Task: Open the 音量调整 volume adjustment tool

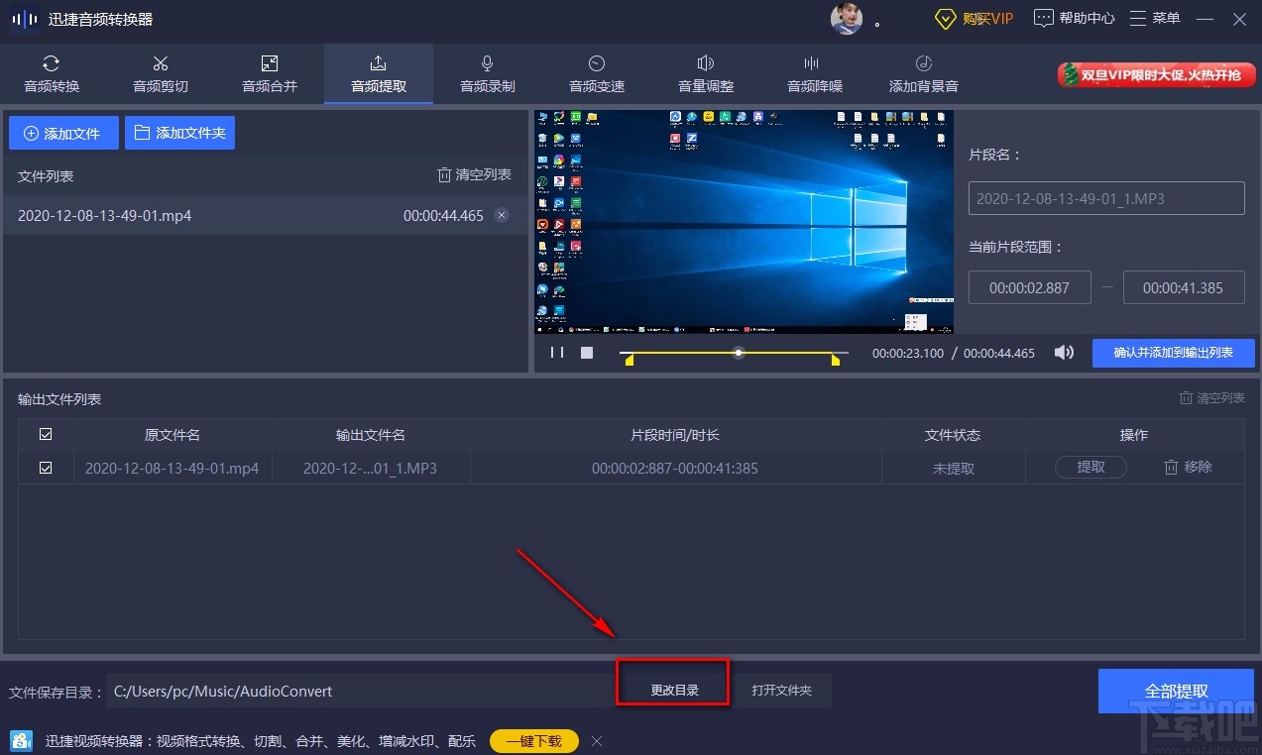Action: pyautogui.click(x=705, y=73)
